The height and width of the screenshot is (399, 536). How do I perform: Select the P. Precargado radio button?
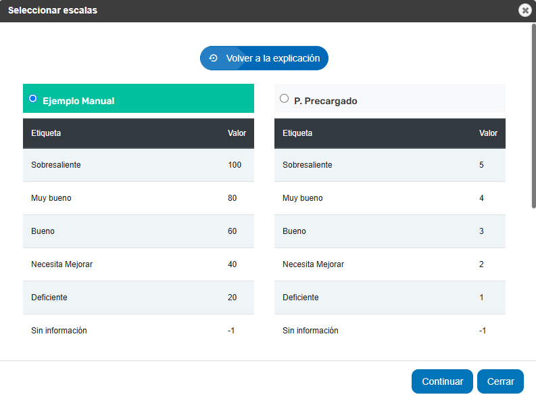(x=284, y=99)
